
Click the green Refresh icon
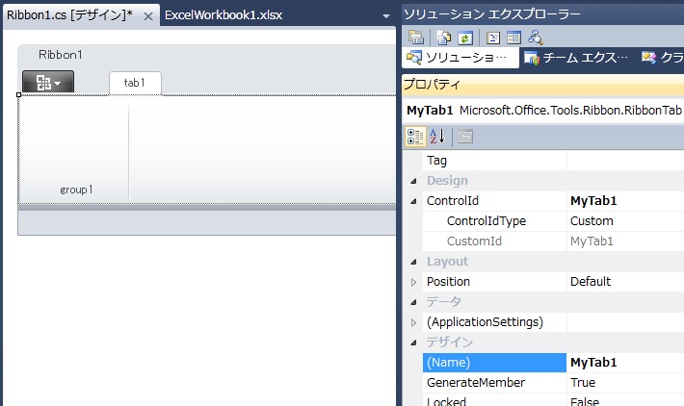pyautogui.click(x=465, y=38)
